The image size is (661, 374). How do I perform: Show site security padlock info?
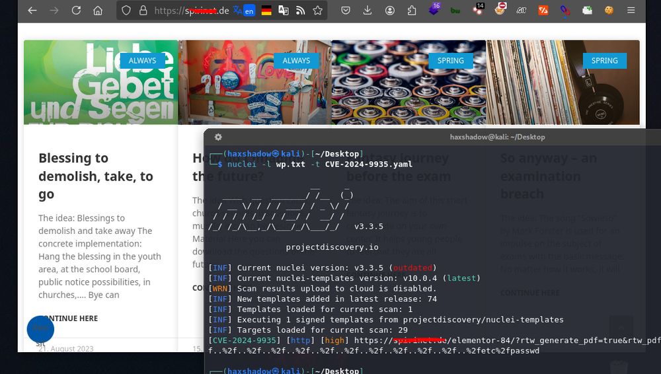pos(143,10)
